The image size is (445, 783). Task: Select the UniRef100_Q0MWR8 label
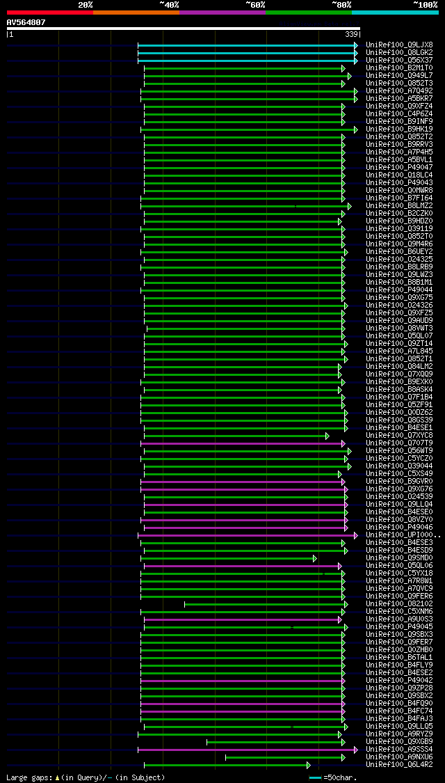pos(399,190)
